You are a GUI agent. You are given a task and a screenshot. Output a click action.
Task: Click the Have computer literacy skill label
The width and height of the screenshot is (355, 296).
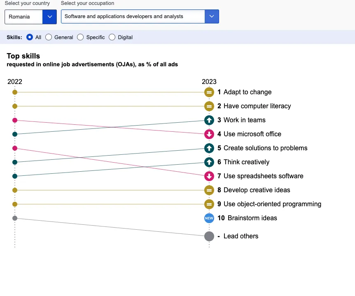pos(257,106)
